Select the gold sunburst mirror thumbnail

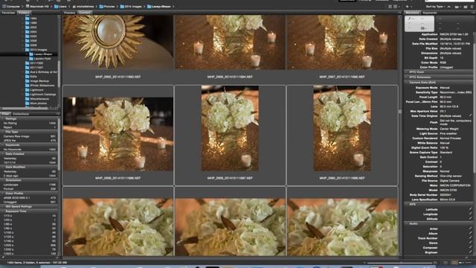tap(118, 42)
